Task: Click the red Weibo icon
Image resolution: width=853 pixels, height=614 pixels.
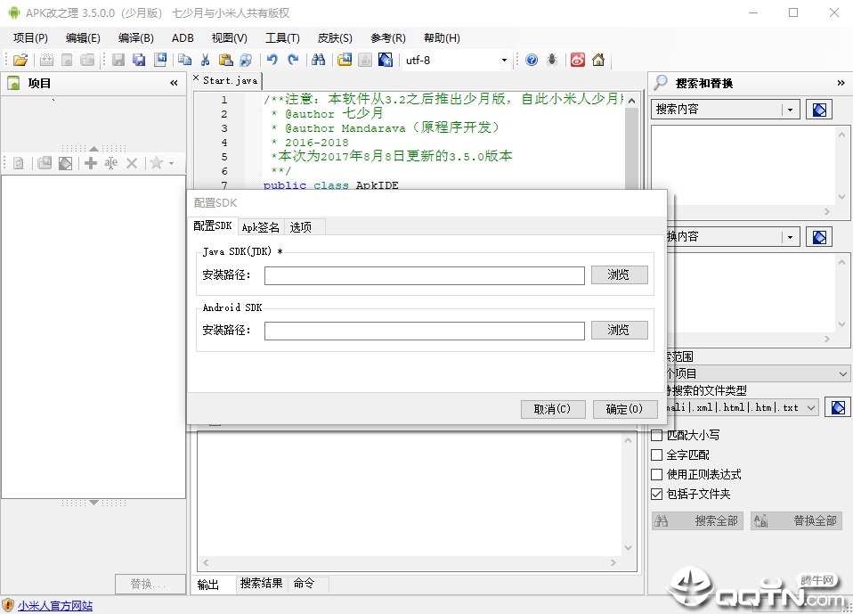Action: pos(578,60)
